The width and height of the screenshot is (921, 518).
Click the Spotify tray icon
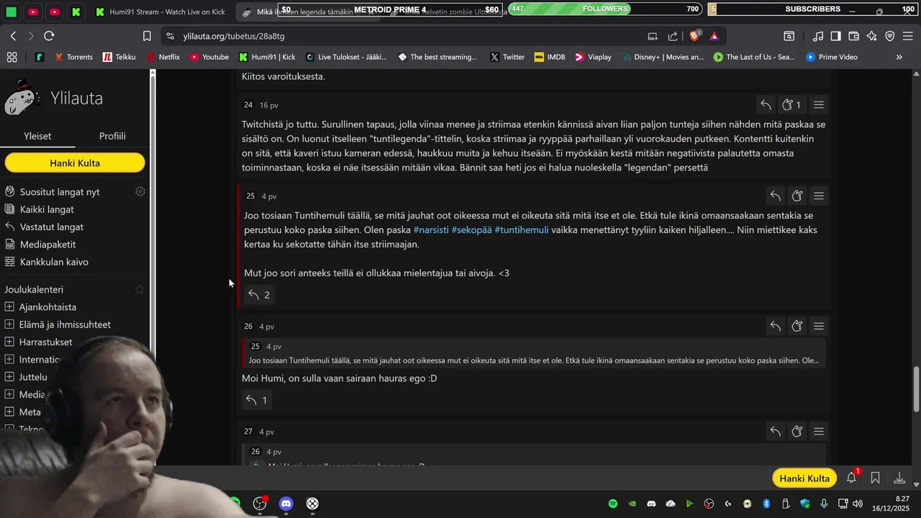point(613,504)
